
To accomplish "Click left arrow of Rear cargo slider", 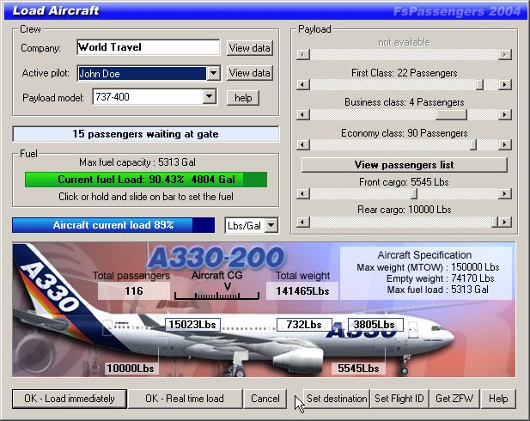I will pos(303,223).
